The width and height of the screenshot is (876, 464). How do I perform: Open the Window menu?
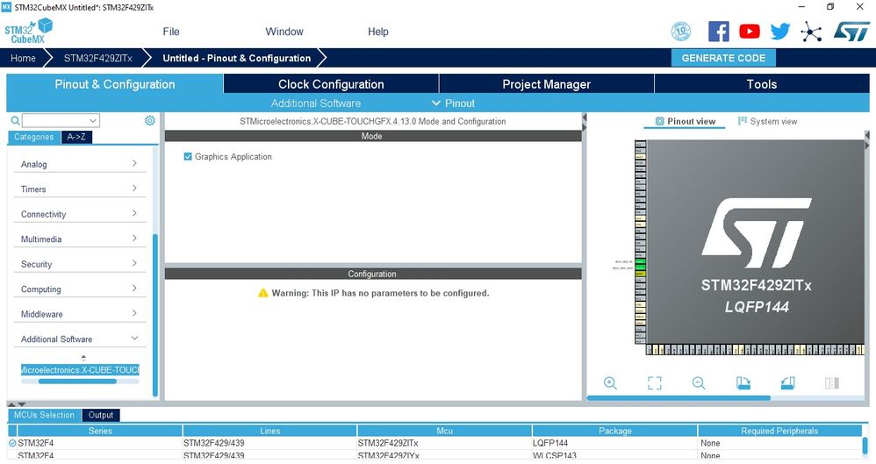(284, 32)
